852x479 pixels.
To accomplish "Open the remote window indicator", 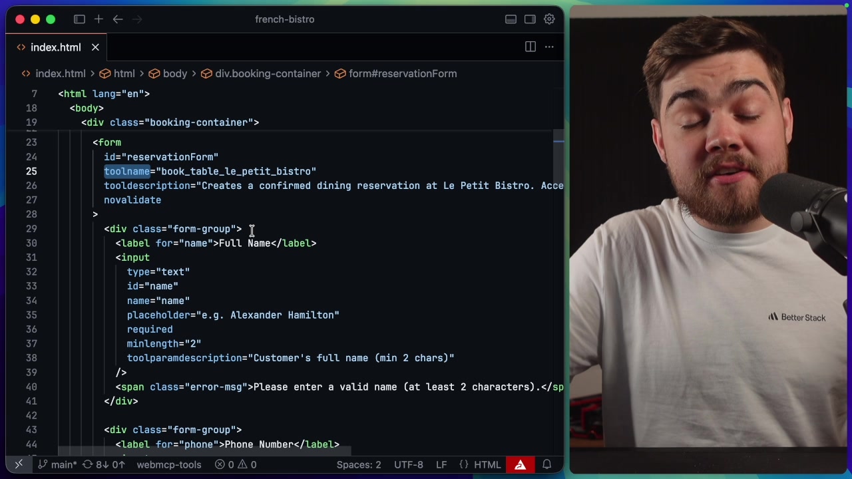I will (19, 464).
